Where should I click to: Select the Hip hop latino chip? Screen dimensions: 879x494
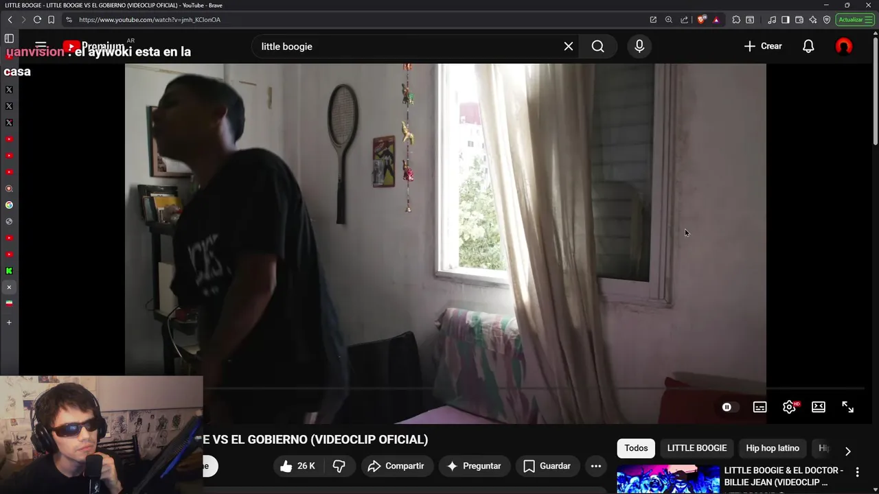(773, 449)
